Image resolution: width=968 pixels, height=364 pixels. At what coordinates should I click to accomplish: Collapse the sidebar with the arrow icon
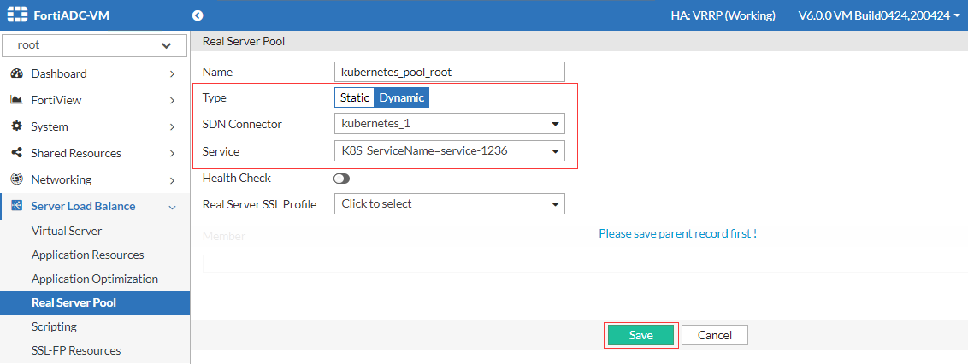pyautogui.click(x=198, y=15)
